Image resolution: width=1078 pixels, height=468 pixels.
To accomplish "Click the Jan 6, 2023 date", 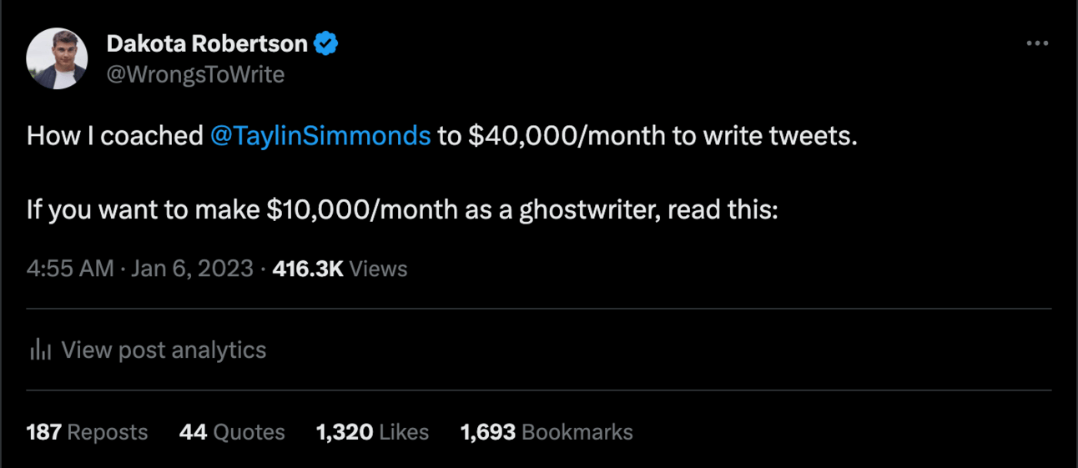I will click(x=192, y=269).
